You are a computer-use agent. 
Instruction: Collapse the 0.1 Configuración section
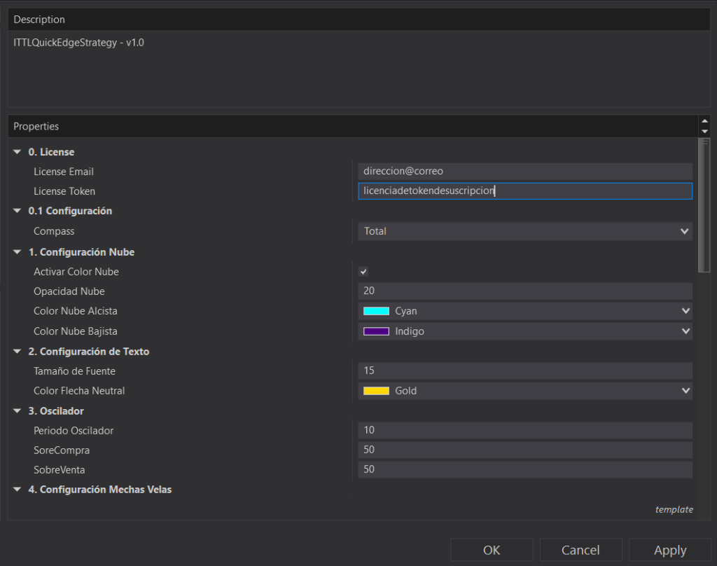pos(18,211)
